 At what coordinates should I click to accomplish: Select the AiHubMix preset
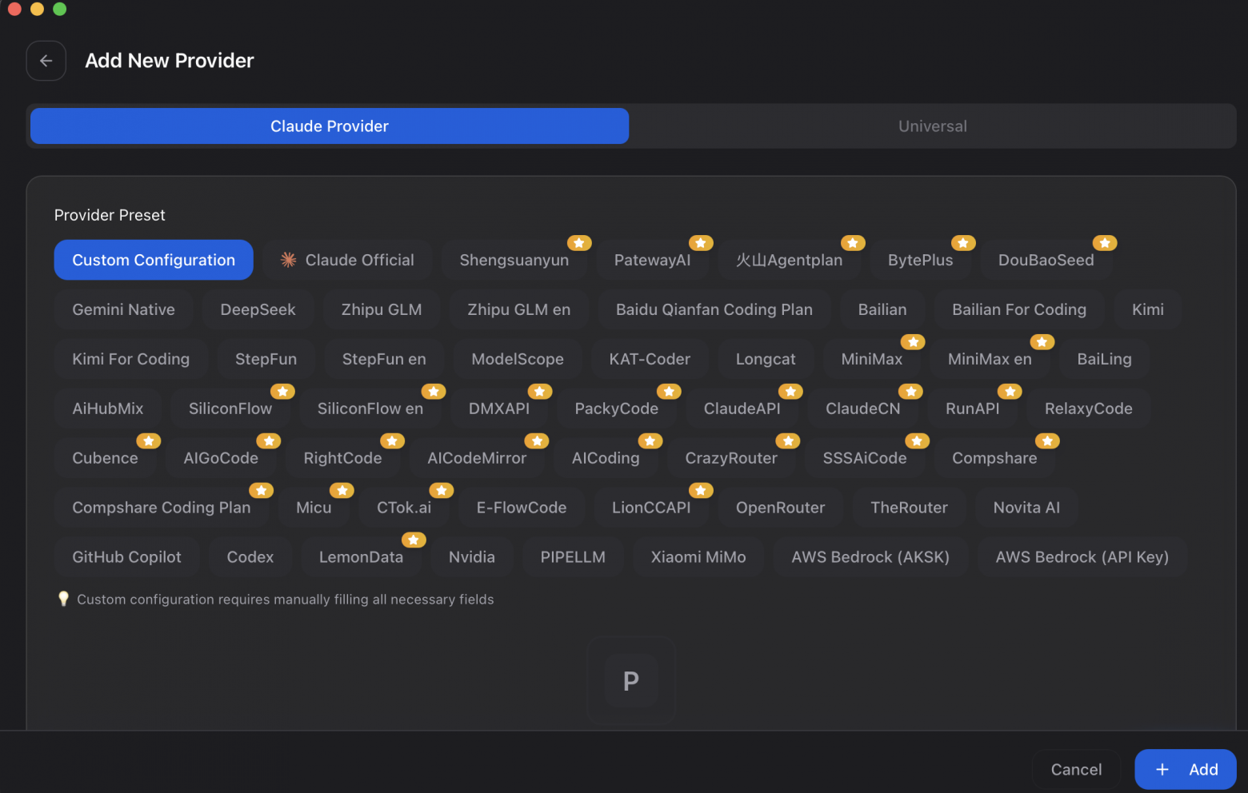pos(108,408)
